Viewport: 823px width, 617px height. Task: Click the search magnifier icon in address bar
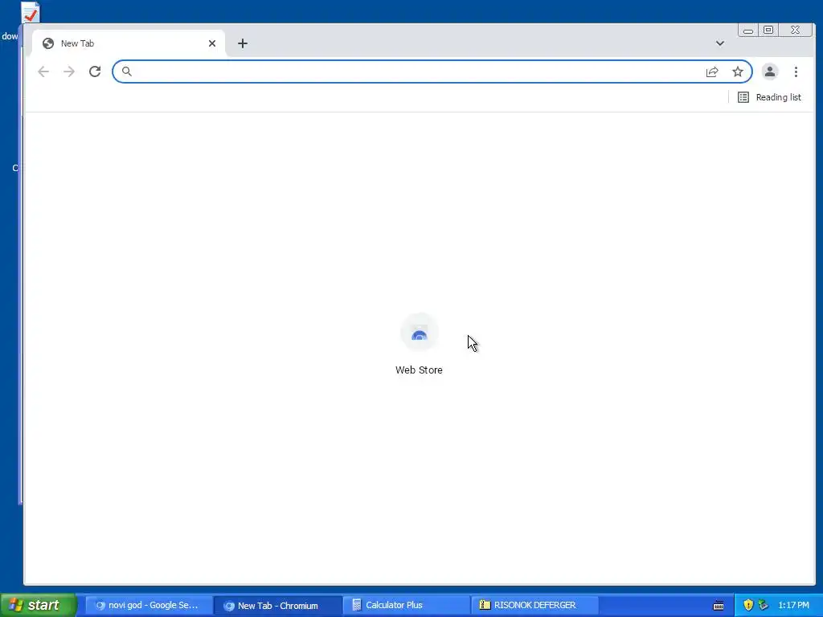pyautogui.click(x=126, y=72)
